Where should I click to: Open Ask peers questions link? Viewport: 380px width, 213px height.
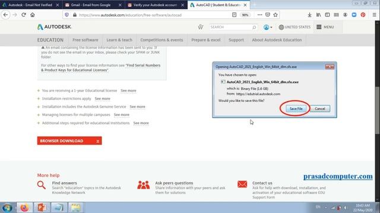174,183
